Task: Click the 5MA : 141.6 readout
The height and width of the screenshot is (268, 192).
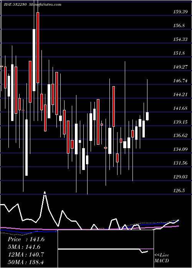Action: point(24,247)
